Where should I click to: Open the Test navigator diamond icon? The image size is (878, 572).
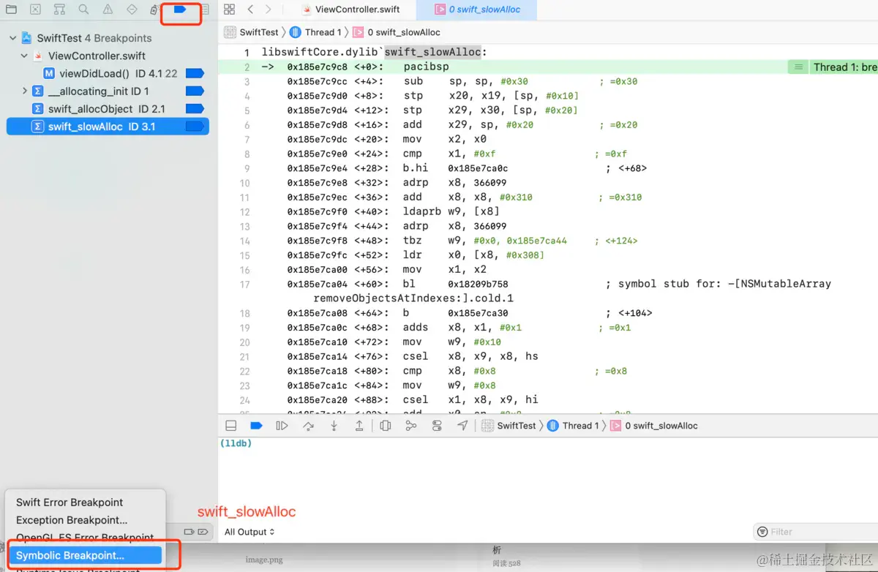coord(132,10)
